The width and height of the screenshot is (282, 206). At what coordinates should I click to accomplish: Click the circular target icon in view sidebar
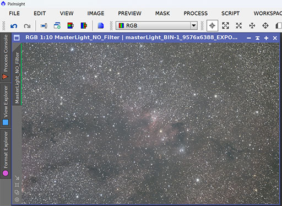click(17, 199)
